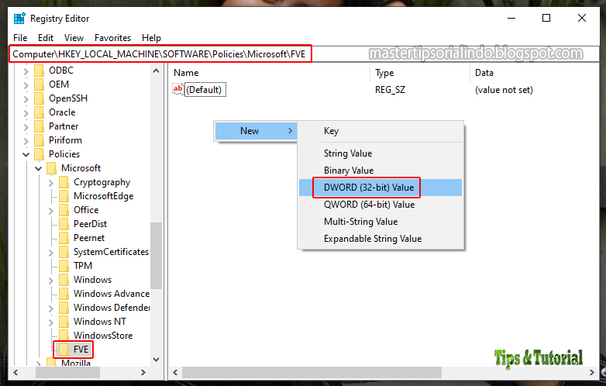Click the Windows Defender folder icon

click(64, 308)
